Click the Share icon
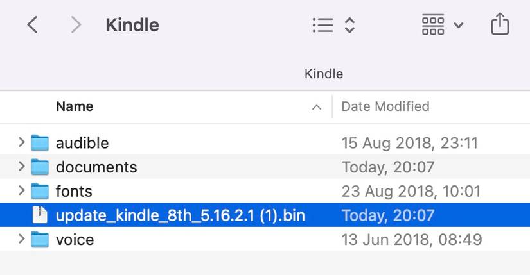Viewport: 530px width, 275px height. (499, 25)
